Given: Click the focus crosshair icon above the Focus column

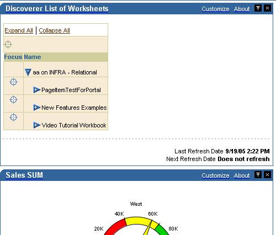Looking at the screenshot, I should (x=8, y=44).
